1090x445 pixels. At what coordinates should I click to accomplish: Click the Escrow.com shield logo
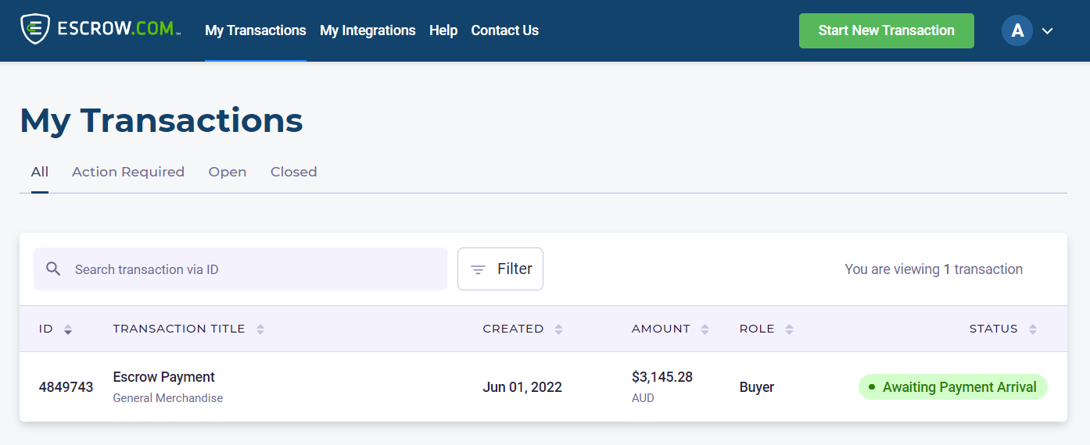(35, 30)
